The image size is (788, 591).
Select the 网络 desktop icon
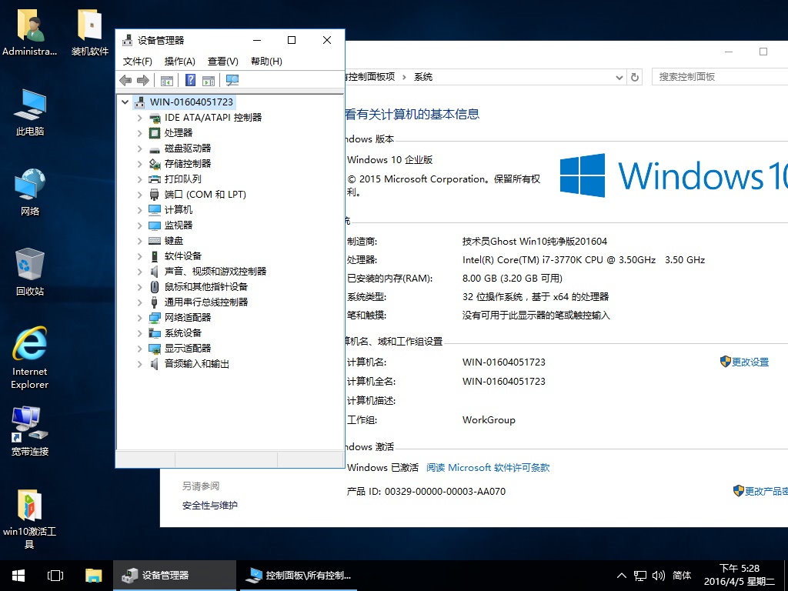(30, 192)
